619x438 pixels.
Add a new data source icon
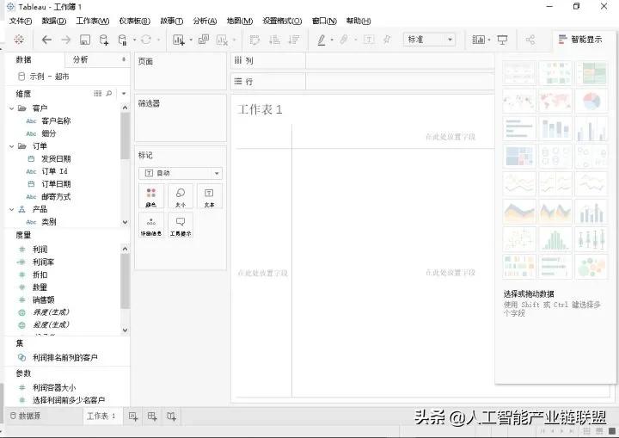[x=104, y=40]
